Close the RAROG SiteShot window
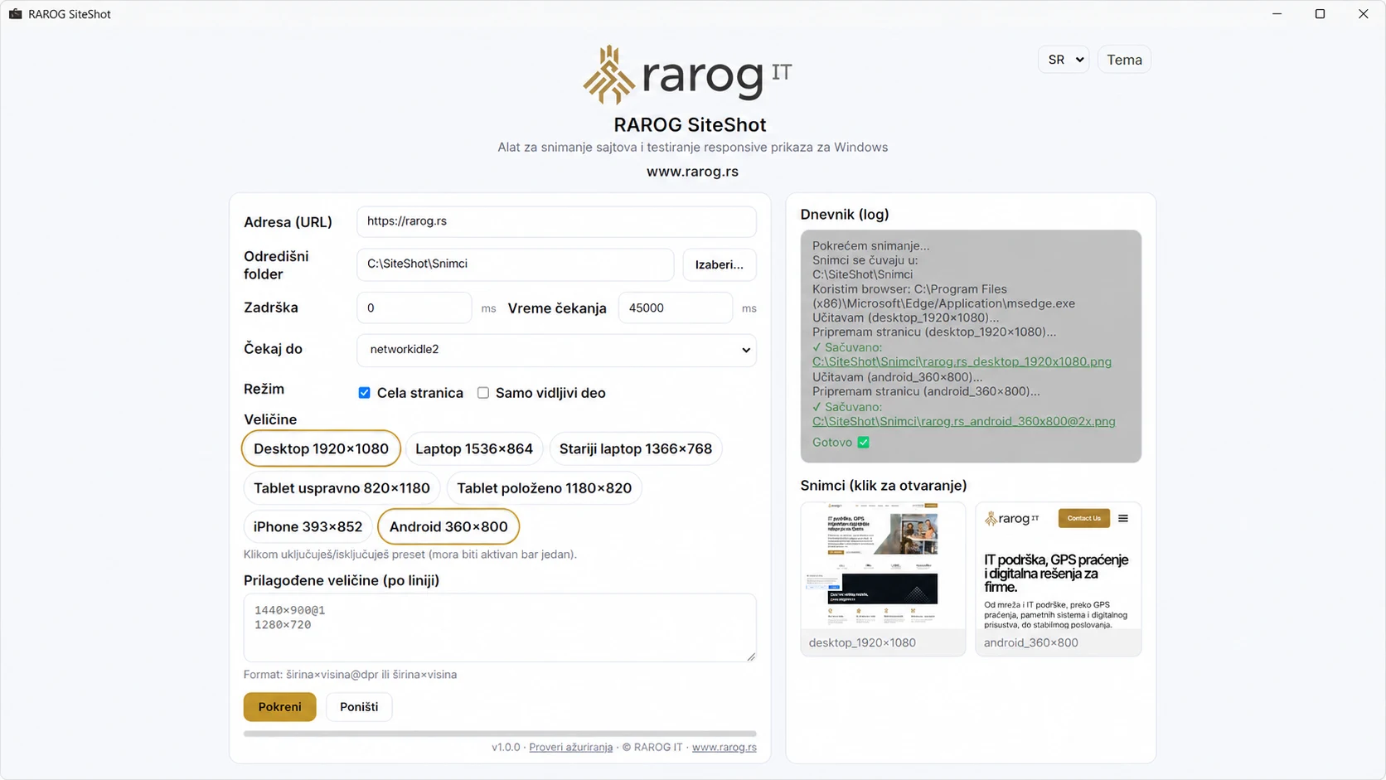Viewport: 1386px width, 780px height. [1363, 14]
